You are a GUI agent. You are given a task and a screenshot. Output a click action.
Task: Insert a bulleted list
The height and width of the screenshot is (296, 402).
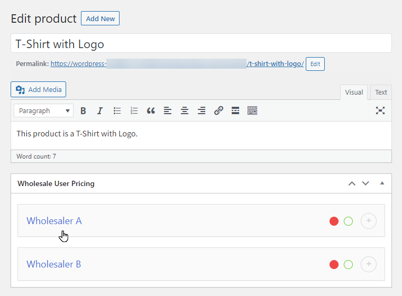pos(117,110)
